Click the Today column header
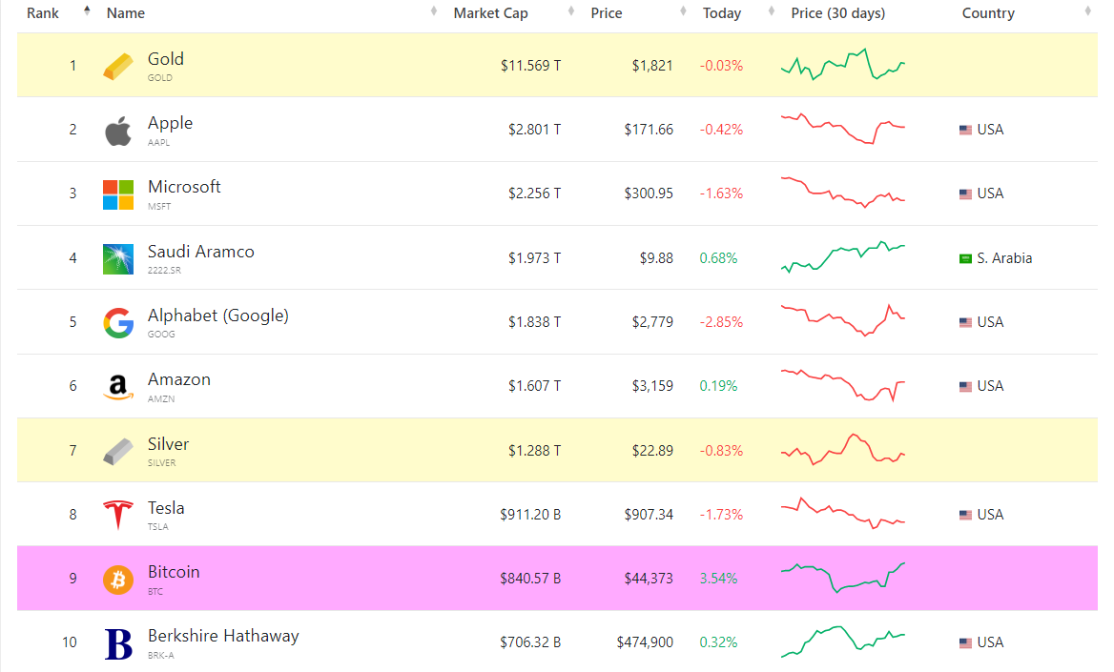This screenshot has width=1114, height=672. (722, 12)
